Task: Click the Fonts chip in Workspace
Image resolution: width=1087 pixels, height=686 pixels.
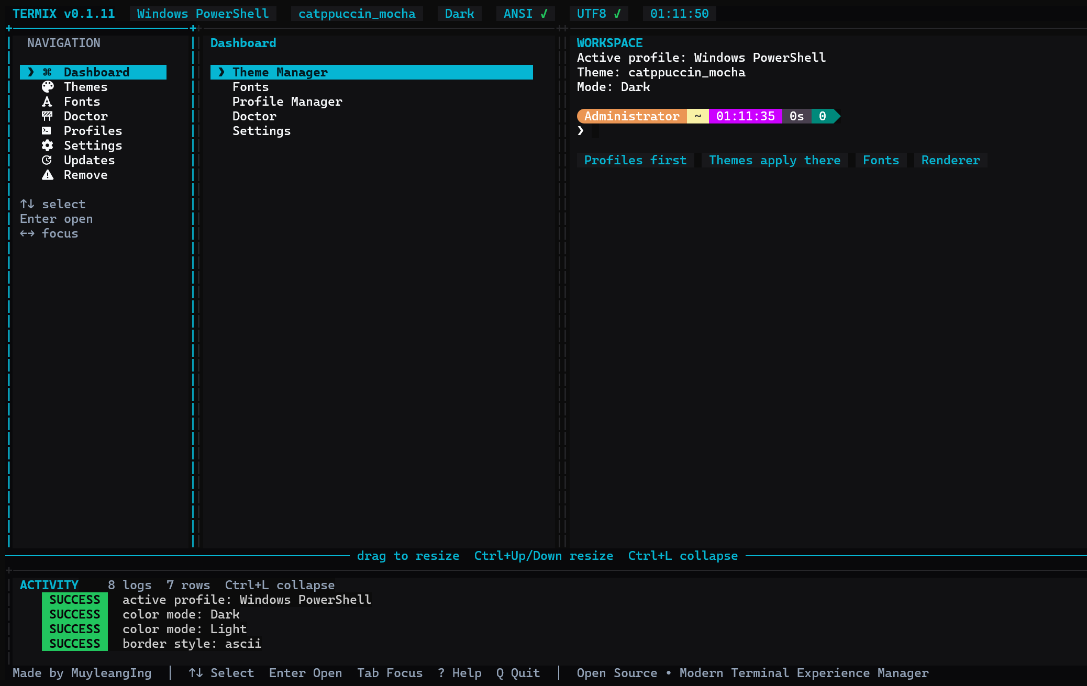Action: pyautogui.click(x=881, y=160)
